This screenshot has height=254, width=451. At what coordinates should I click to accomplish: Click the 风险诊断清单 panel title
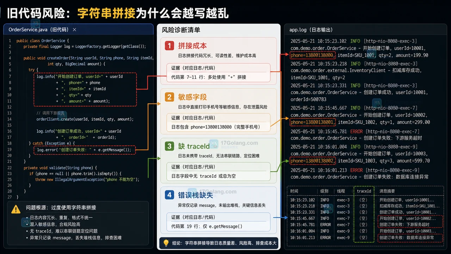(x=181, y=30)
